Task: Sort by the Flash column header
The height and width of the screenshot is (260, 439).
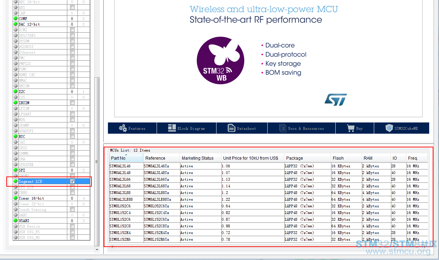Action: [x=346, y=158]
